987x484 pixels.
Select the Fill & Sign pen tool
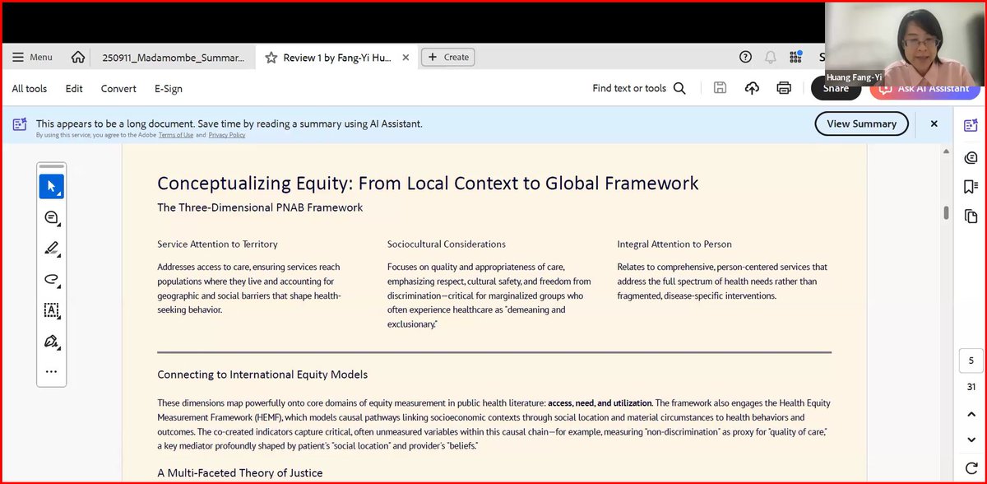pos(51,341)
